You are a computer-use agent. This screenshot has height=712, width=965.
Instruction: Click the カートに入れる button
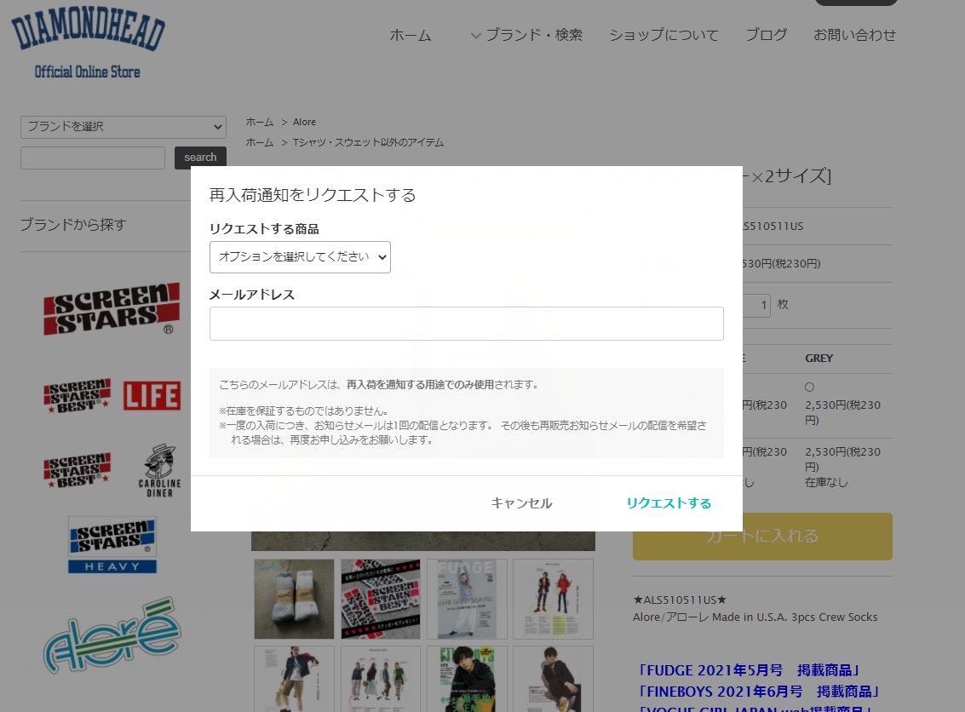(762, 537)
